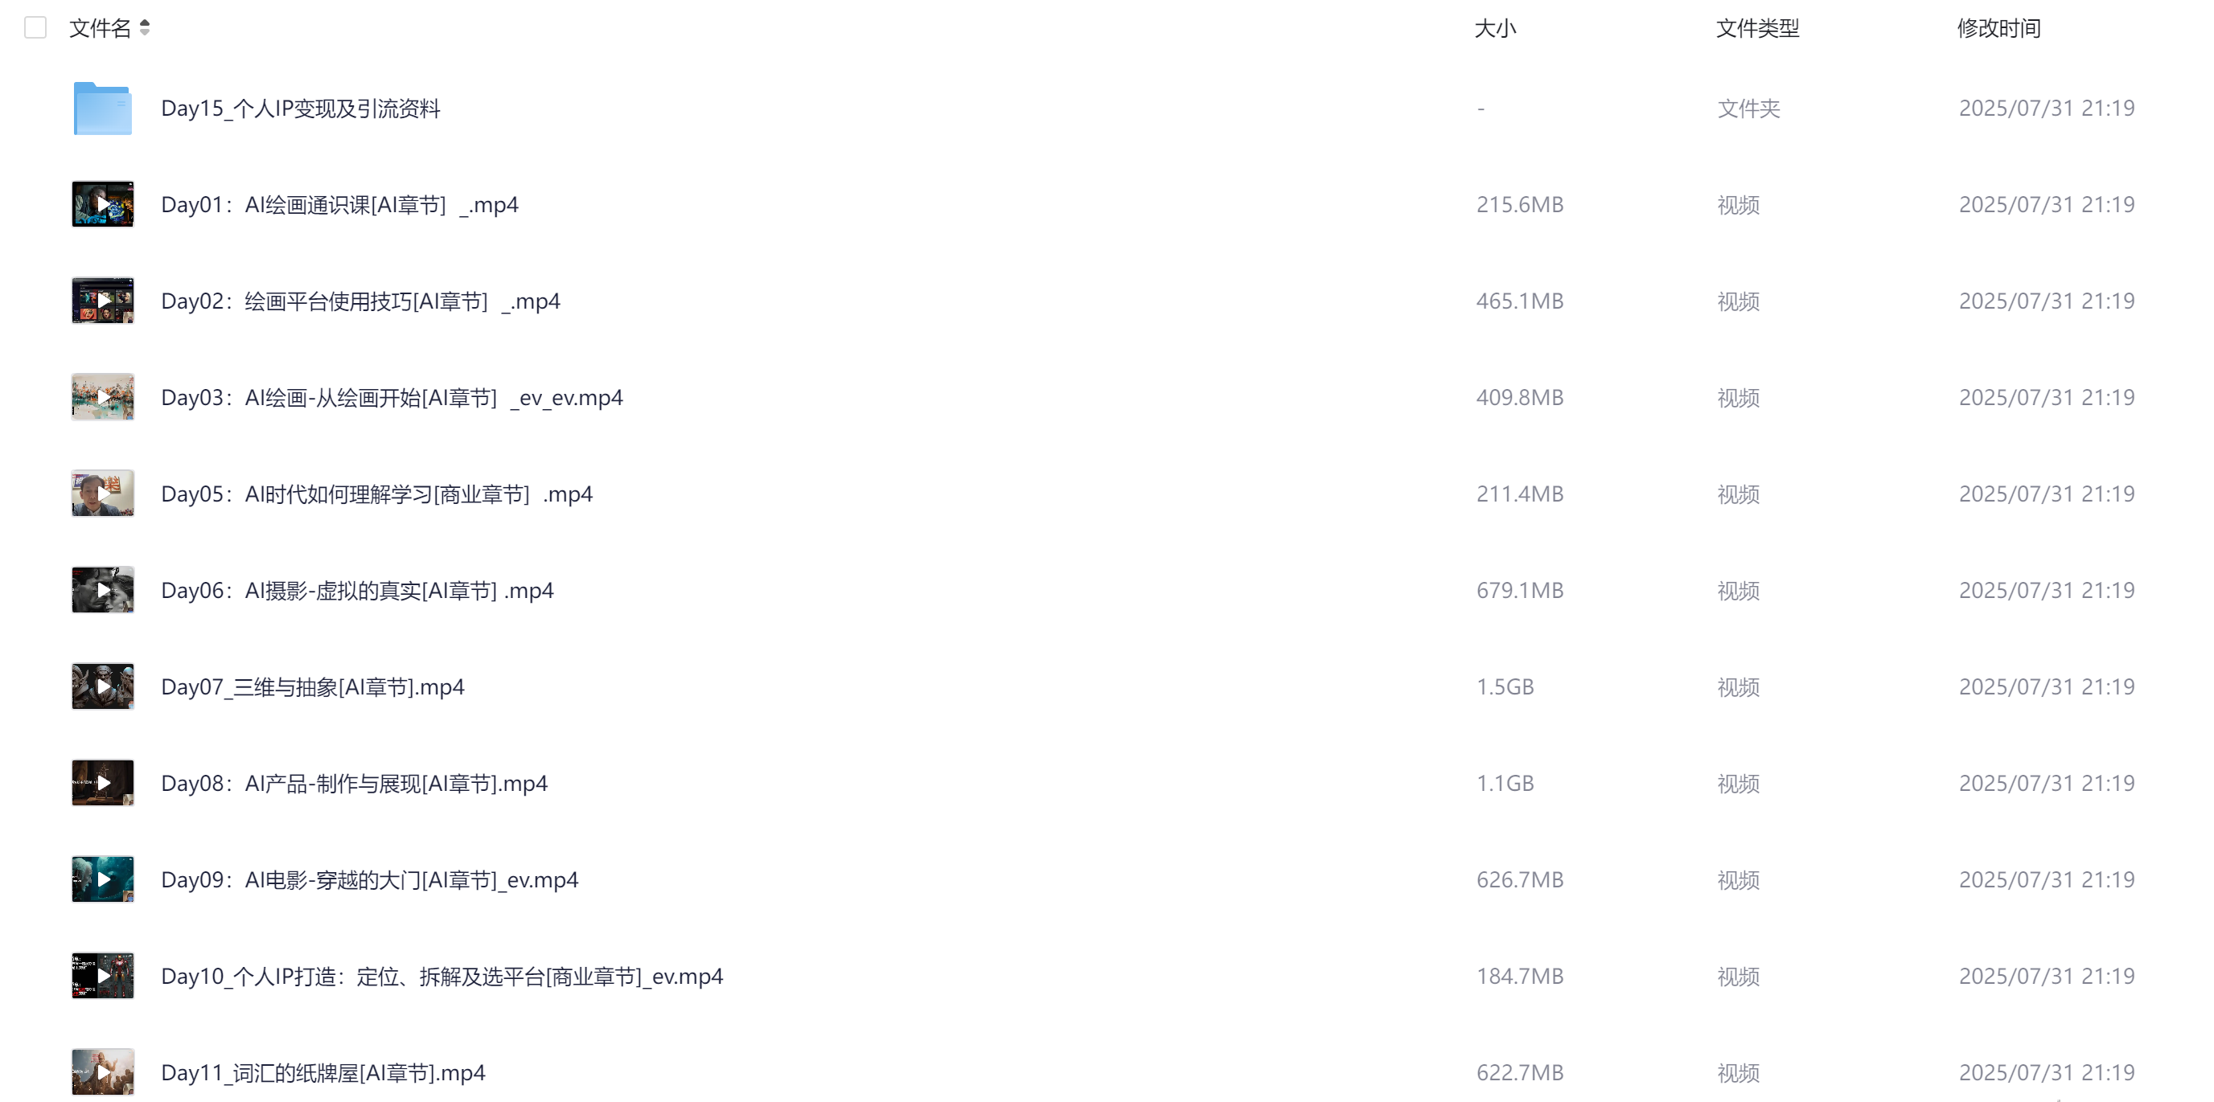The height and width of the screenshot is (1102, 2214).
Task: Tick the select-all checkbox beside 文件名
Action: (x=35, y=28)
